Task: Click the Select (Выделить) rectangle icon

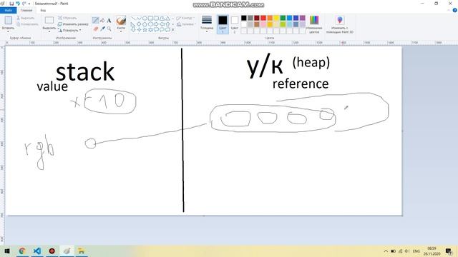Action: 49,20
